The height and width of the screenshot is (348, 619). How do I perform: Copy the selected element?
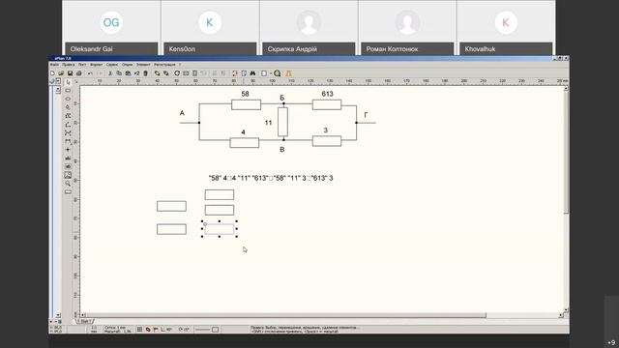point(119,73)
